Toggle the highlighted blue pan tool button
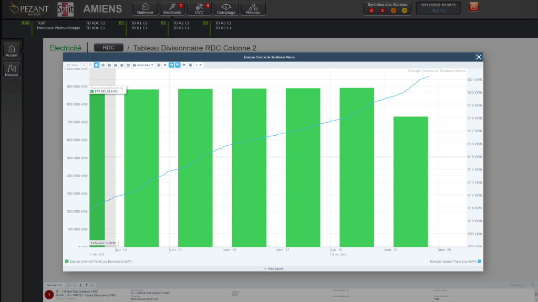 pos(97,65)
